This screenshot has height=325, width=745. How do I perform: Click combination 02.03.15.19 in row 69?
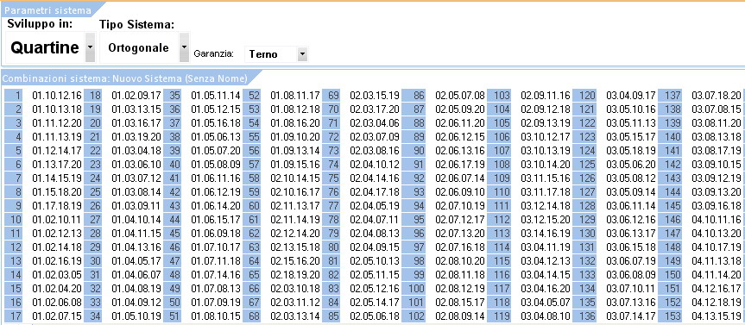375,96
